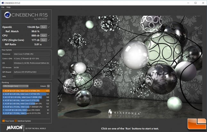This screenshot has height=132, width=207.
Task: Toggle the CPU (Single Core) checkmark
Action: [49, 40]
